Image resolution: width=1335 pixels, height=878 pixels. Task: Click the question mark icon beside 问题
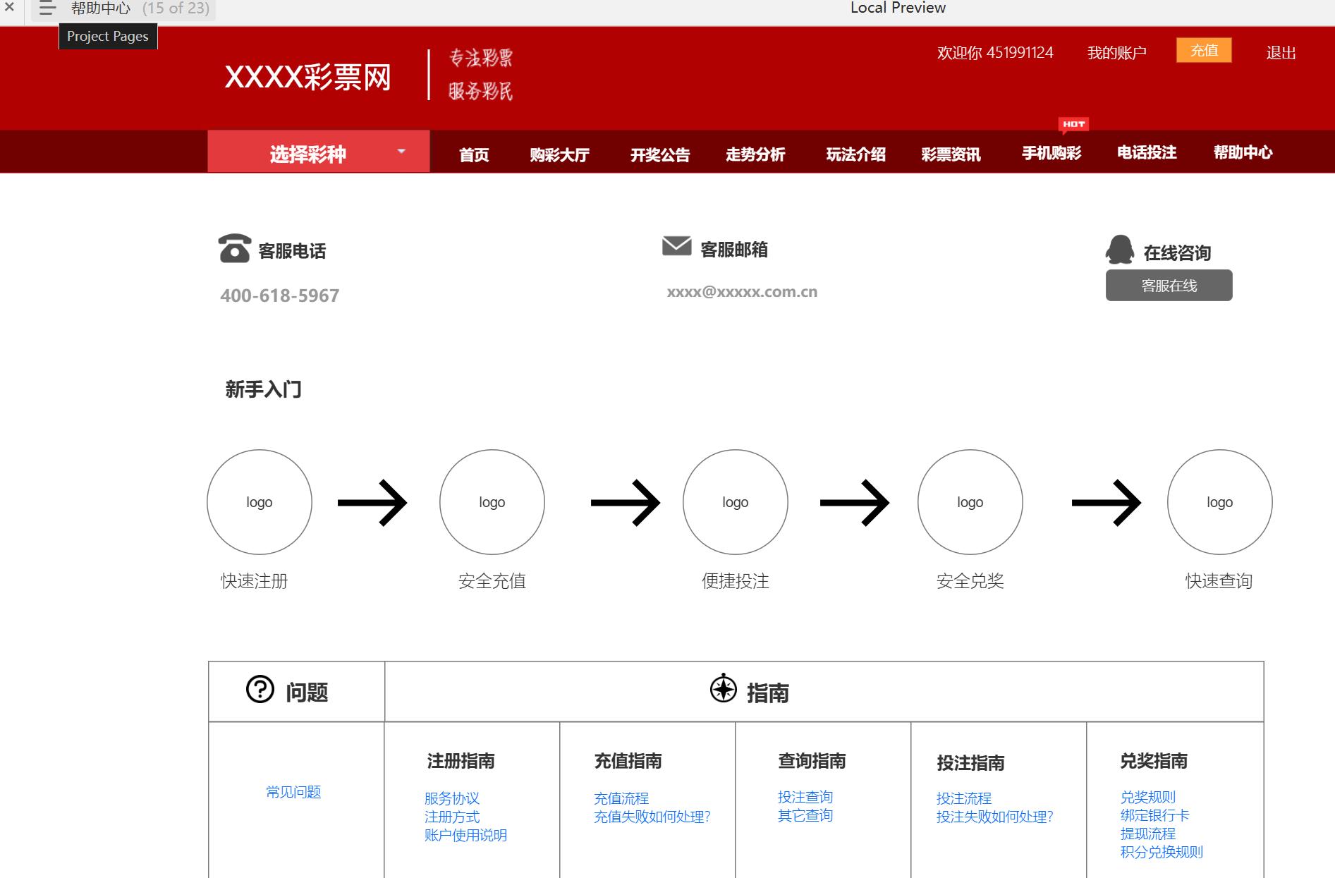tap(260, 689)
